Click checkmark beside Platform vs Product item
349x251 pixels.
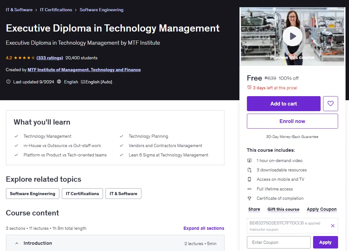(16, 155)
